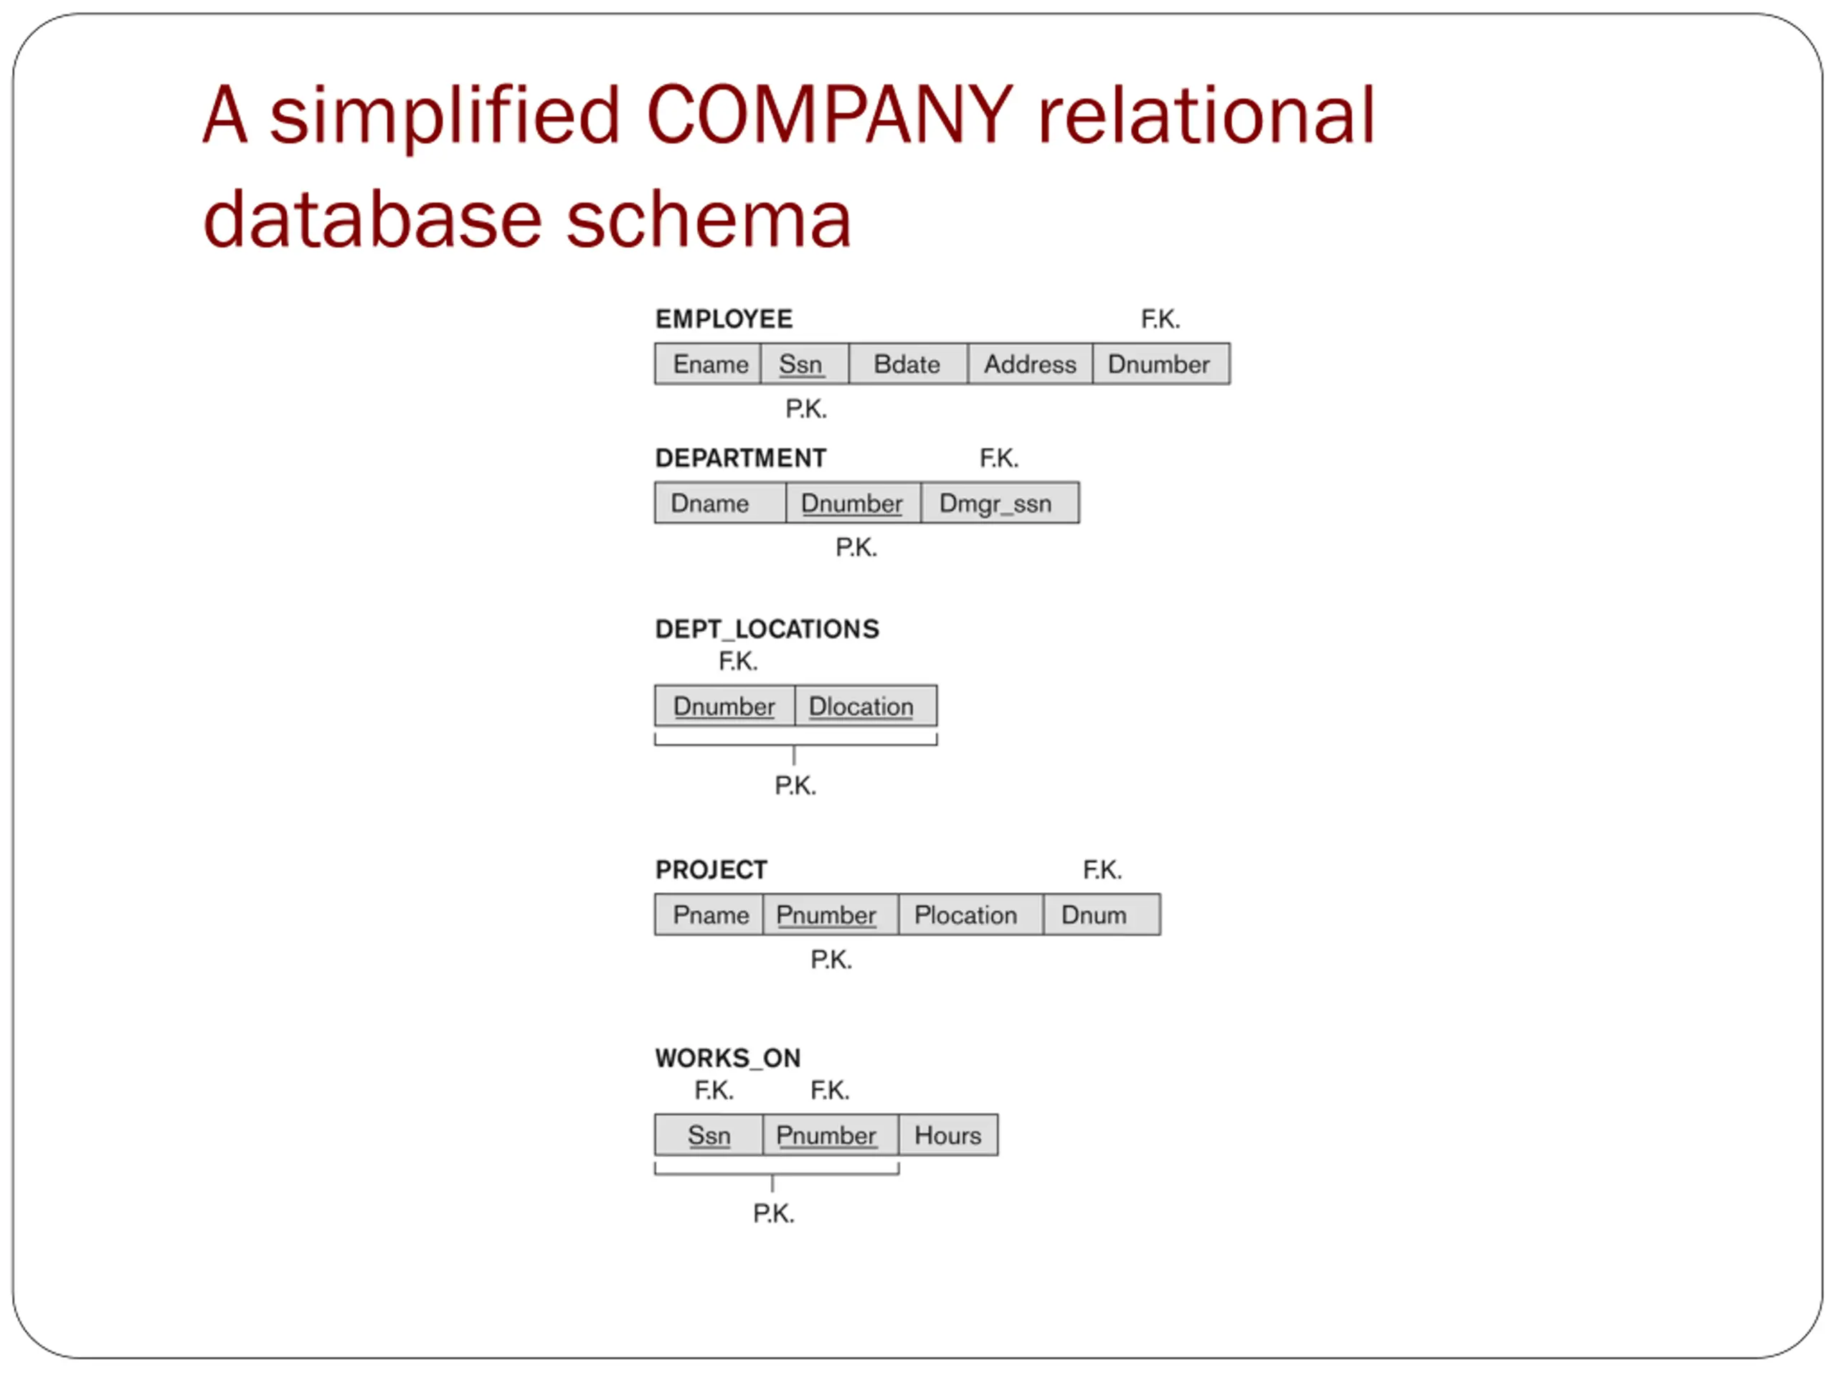Click the Bdate attribute box
The image size is (1836, 1377).
[x=909, y=364]
